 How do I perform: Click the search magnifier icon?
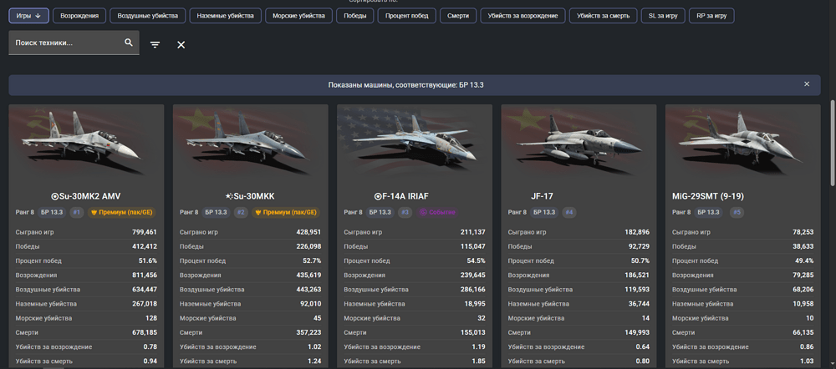point(129,43)
